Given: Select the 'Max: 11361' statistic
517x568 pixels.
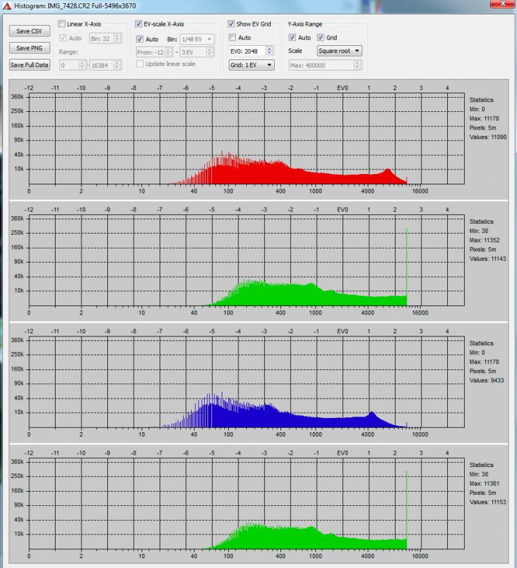Looking at the screenshot, I should point(485,484).
